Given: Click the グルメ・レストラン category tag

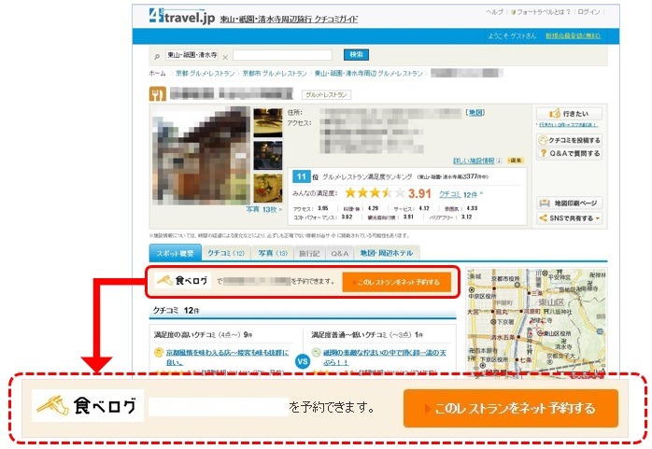Looking at the screenshot, I should pos(326,95).
